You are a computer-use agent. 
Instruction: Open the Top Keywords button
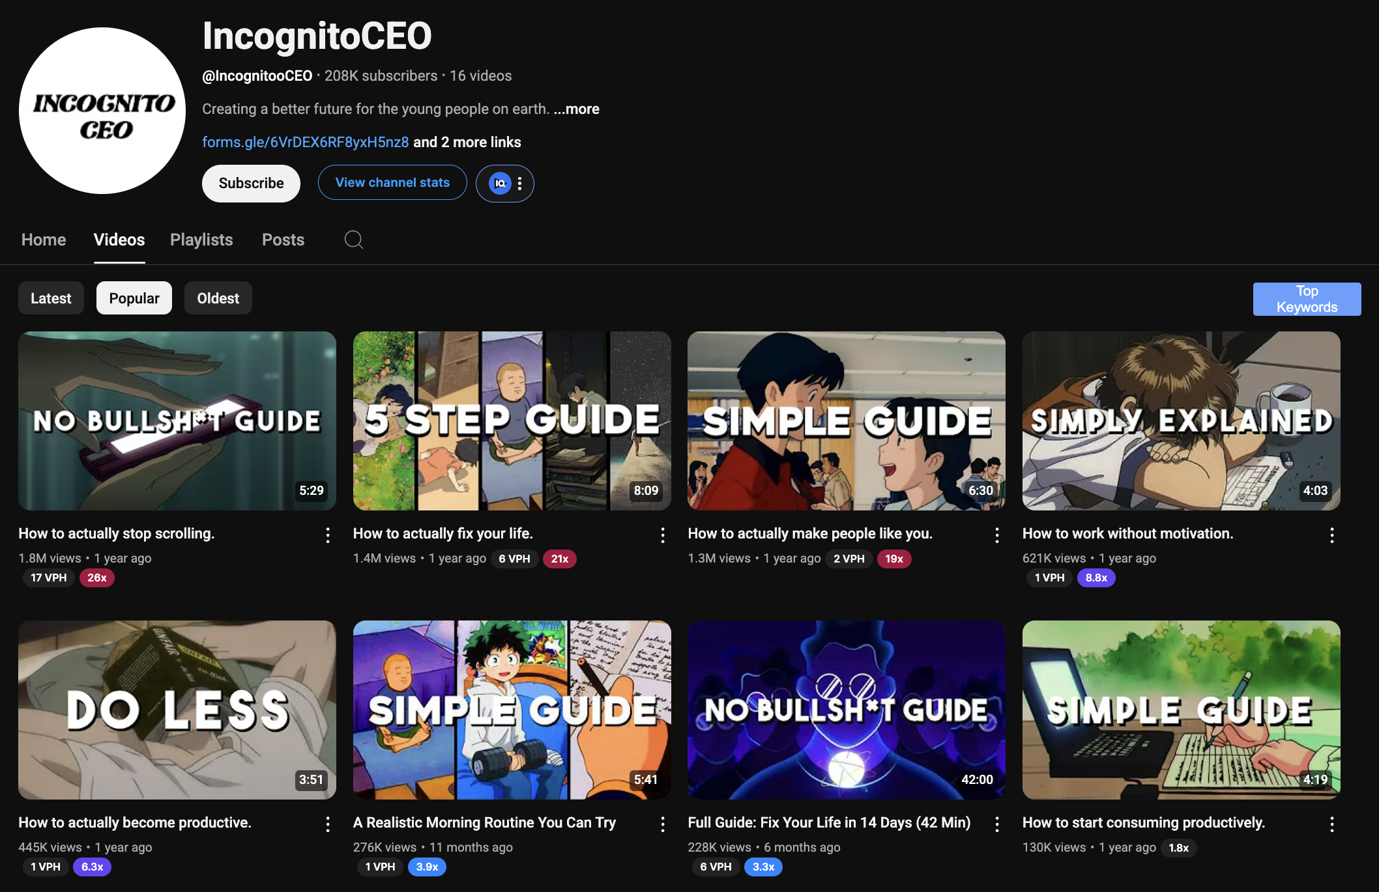tap(1307, 299)
